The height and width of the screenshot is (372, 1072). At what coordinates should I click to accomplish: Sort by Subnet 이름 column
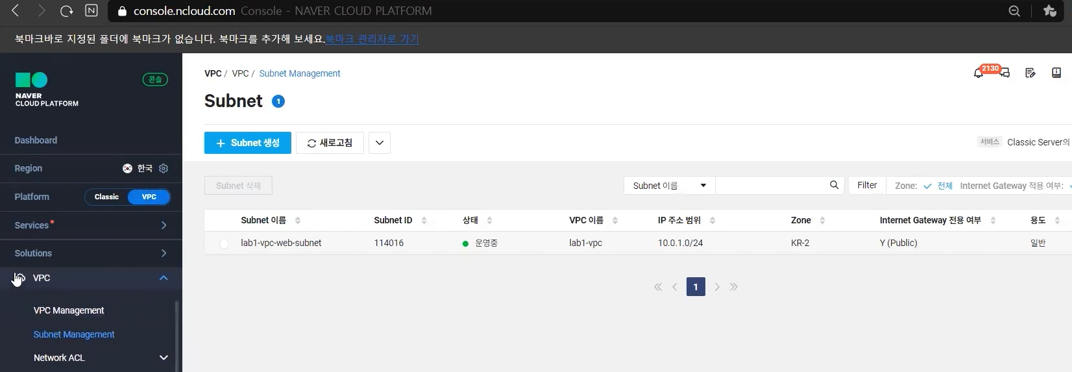point(298,221)
